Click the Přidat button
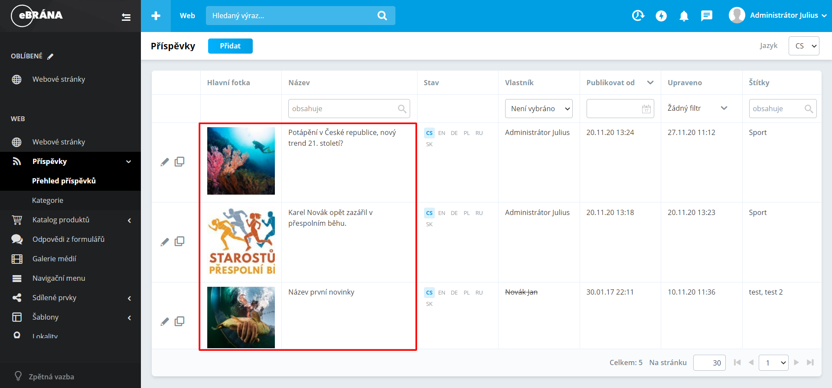This screenshot has height=388, width=832. 230,46
